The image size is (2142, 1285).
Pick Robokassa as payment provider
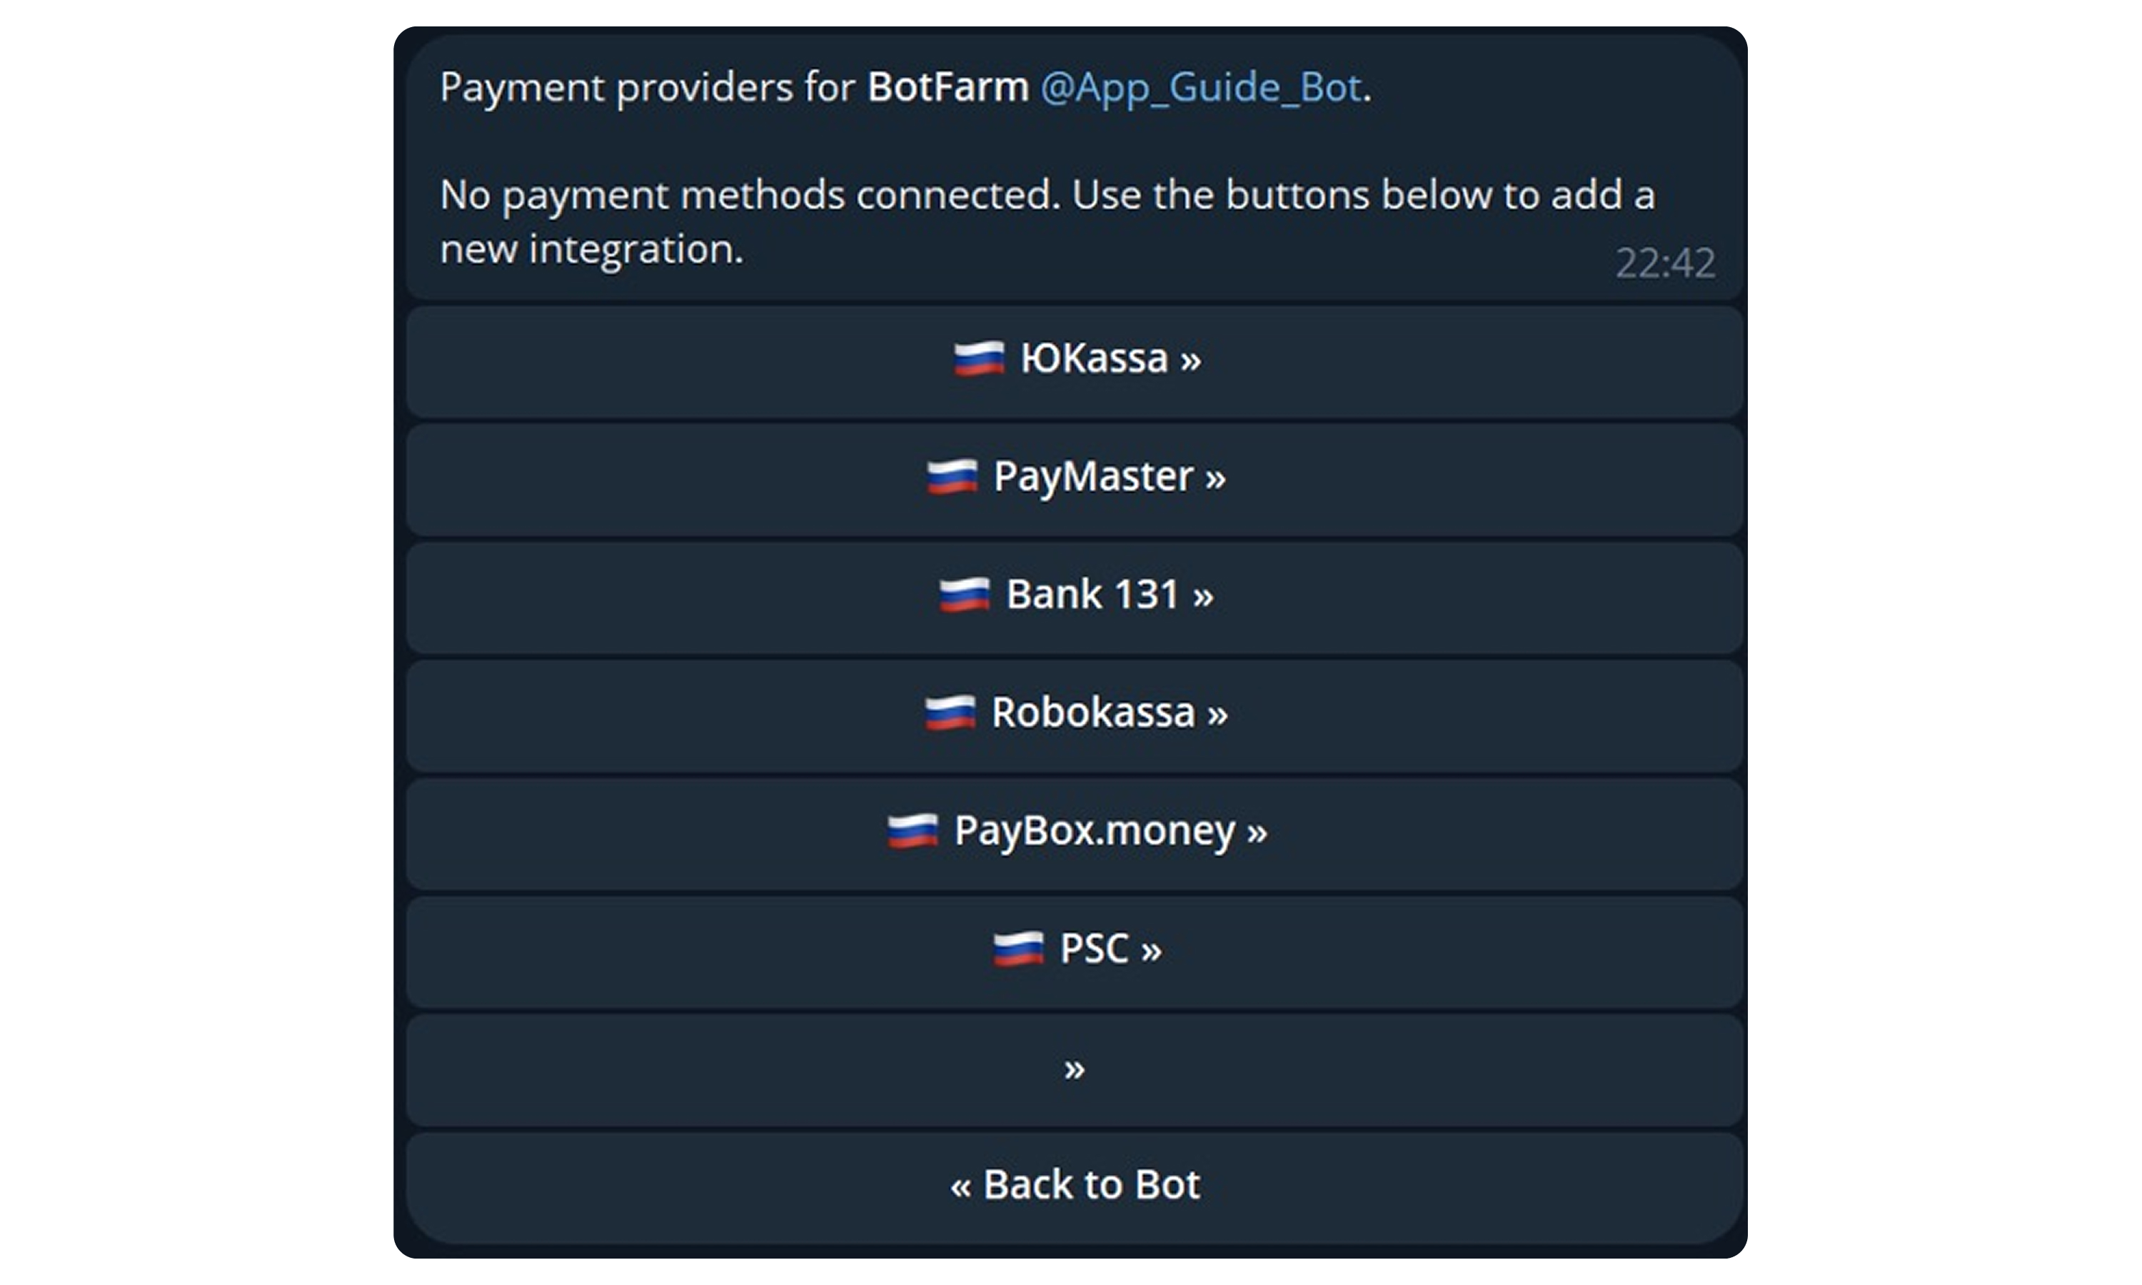tap(1075, 715)
